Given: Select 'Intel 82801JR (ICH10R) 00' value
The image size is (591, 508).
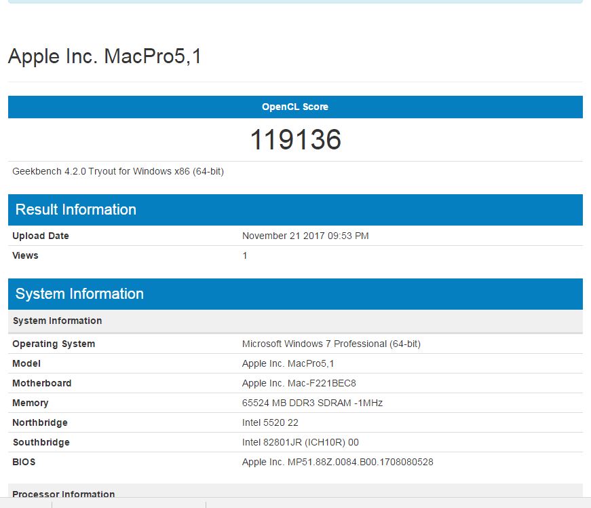Looking at the screenshot, I should pyautogui.click(x=301, y=442).
